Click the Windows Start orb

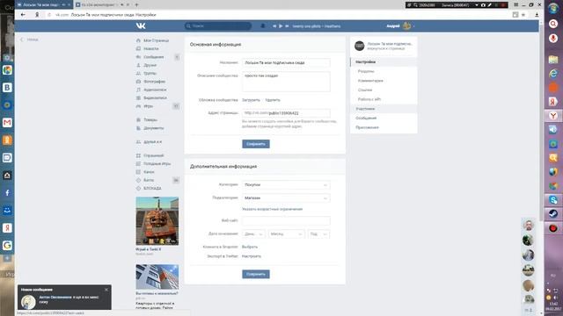[x=553, y=8]
